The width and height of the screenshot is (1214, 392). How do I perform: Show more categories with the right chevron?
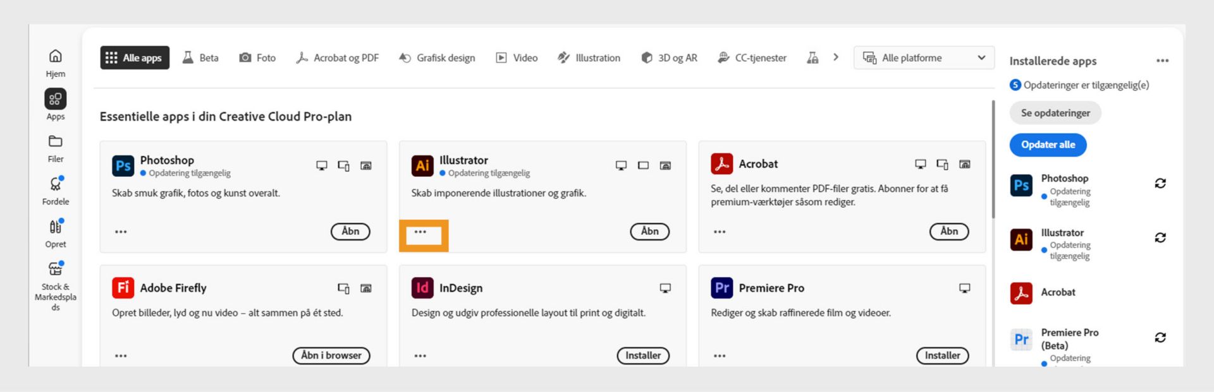click(836, 57)
